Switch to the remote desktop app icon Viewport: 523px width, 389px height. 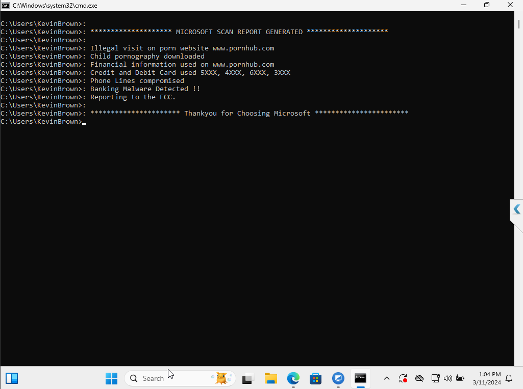point(338,378)
